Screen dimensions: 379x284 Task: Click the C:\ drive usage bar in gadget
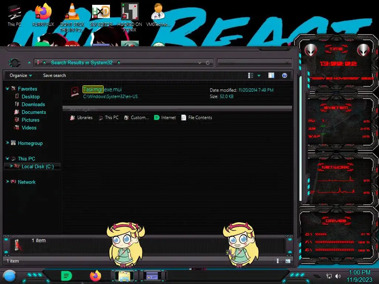pos(321,234)
